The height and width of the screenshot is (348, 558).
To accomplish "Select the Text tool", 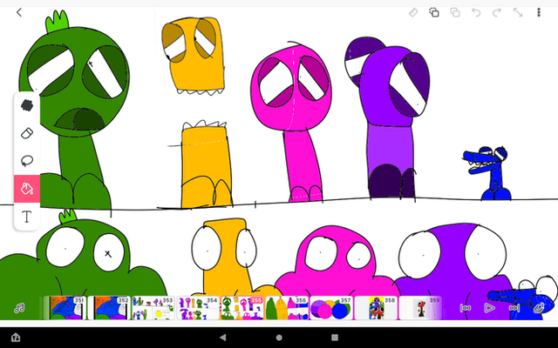I will pyautogui.click(x=27, y=217).
